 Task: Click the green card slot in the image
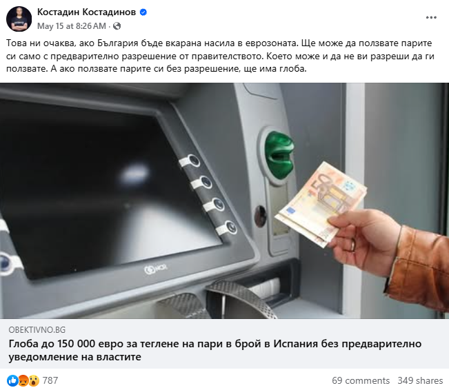(x=279, y=155)
